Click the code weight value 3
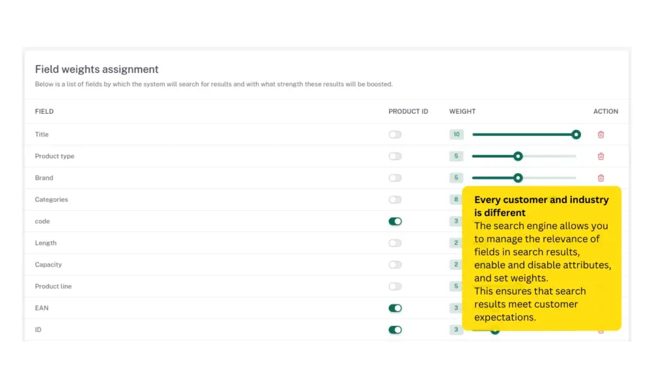Image resolution: width=667 pixels, height=385 pixels. pos(455,221)
